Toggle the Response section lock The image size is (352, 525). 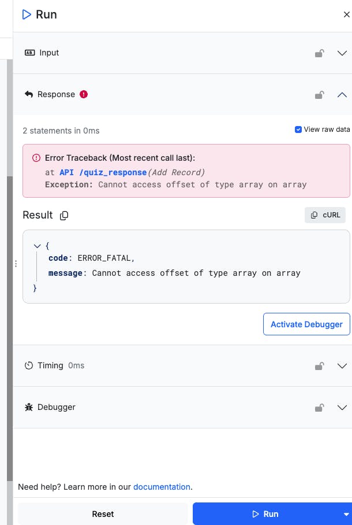(x=319, y=95)
